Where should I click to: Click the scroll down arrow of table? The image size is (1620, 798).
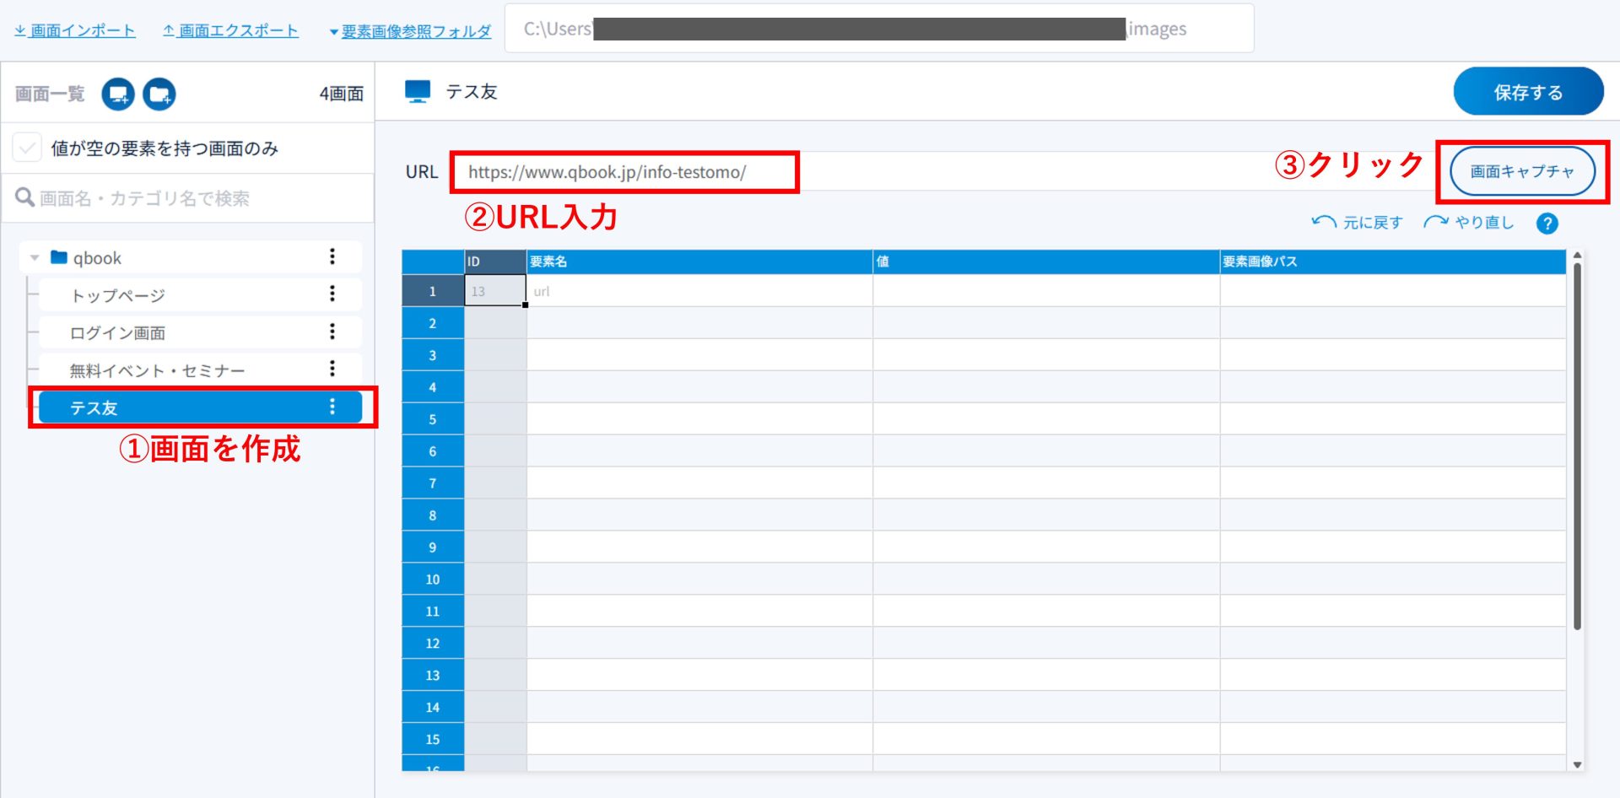pos(1577,764)
